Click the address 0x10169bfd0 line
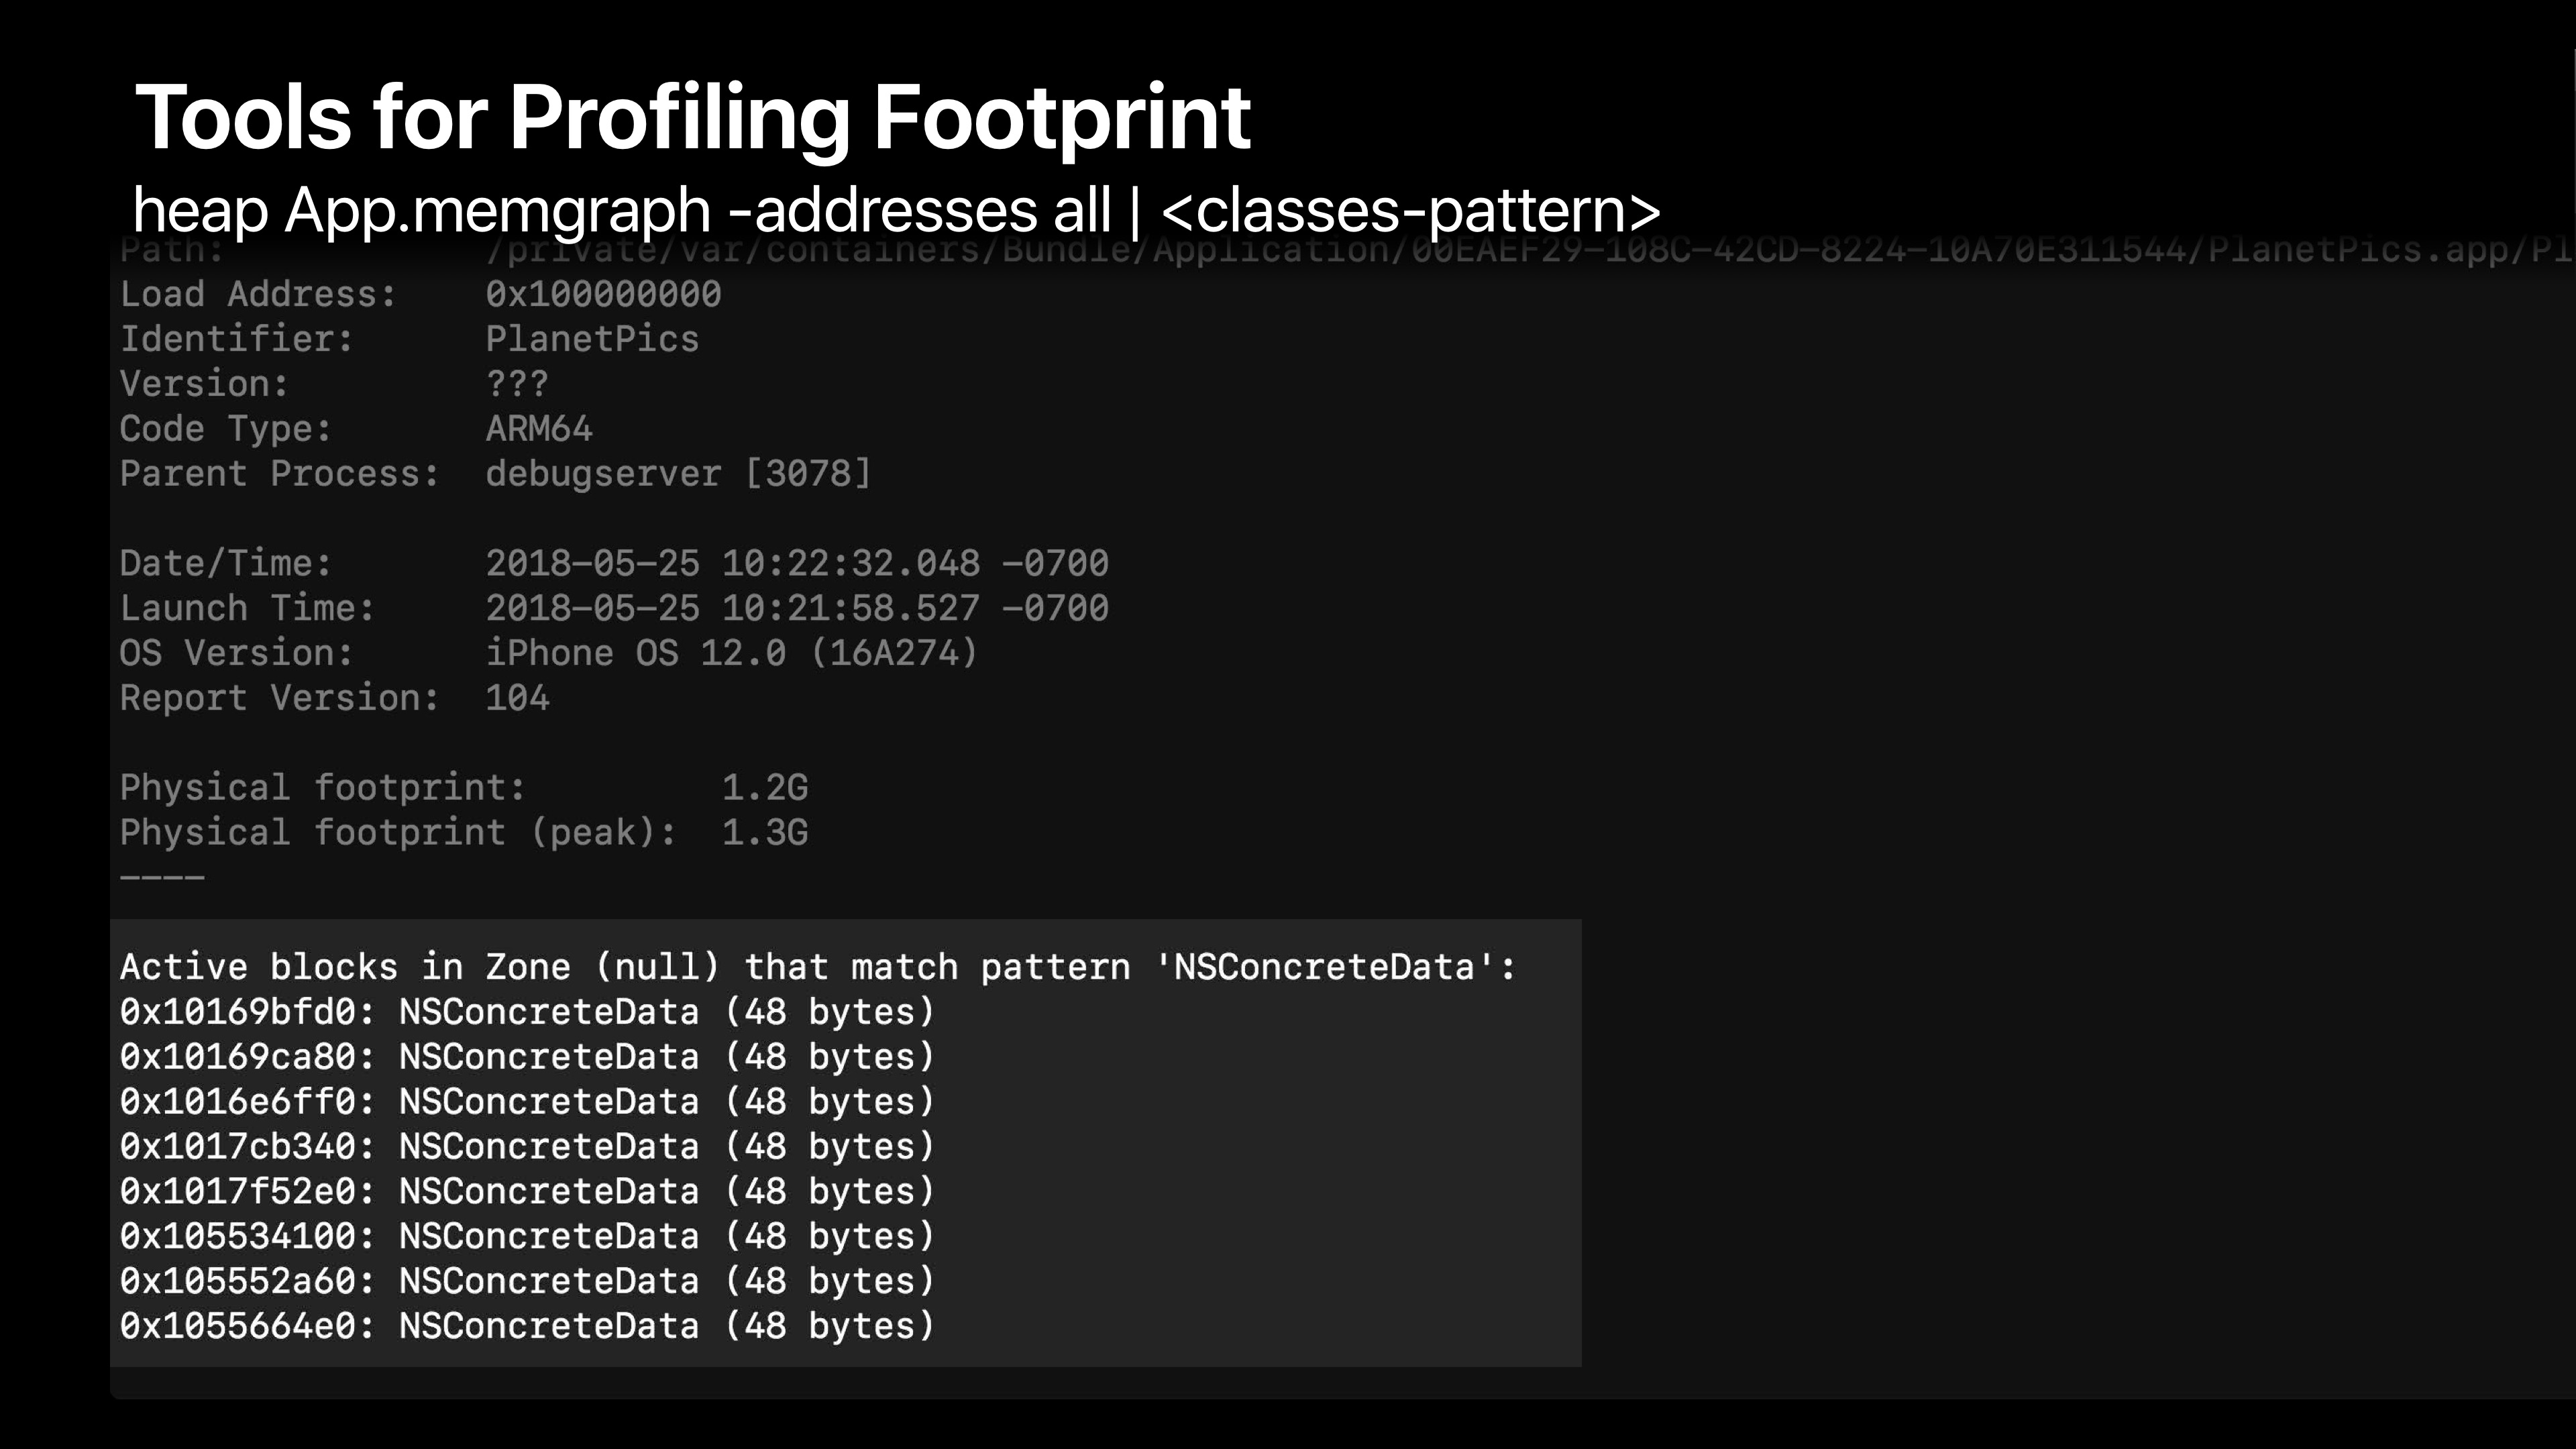This screenshot has height=1449, width=2576. click(527, 1012)
